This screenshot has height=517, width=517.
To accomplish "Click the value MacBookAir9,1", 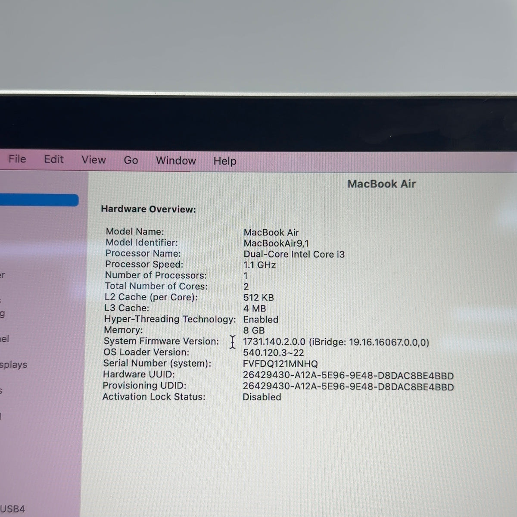I will pyautogui.click(x=276, y=243).
